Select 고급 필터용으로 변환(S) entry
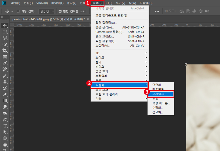Viewport: 220px width, 151px height. tap(120, 16)
